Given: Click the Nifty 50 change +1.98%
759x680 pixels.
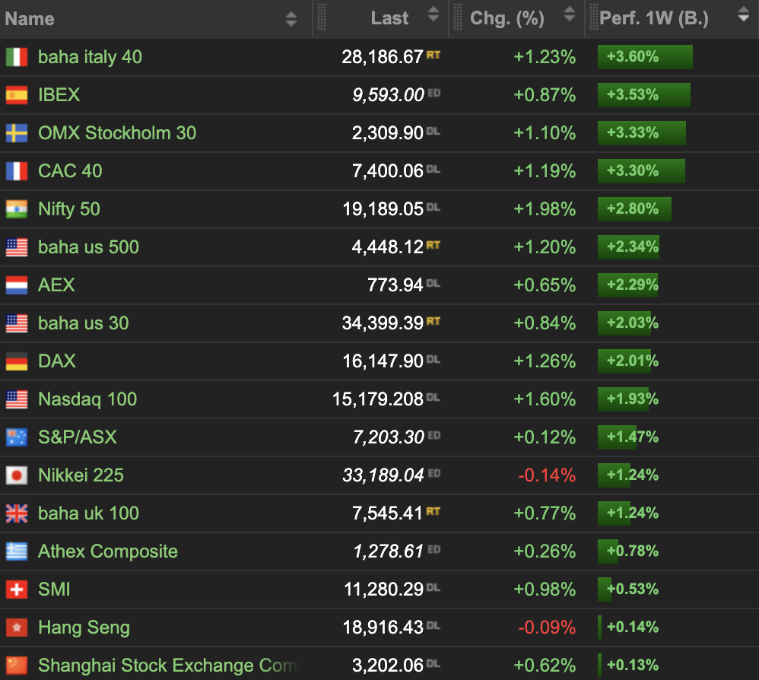Looking at the screenshot, I should coord(545,209).
